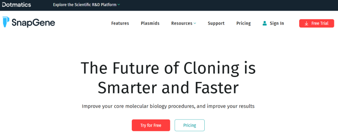Image resolution: width=338 pixels, height=134 pixels.
Task: Open Pricing from the top navigation bar
Action: (243, 23)
